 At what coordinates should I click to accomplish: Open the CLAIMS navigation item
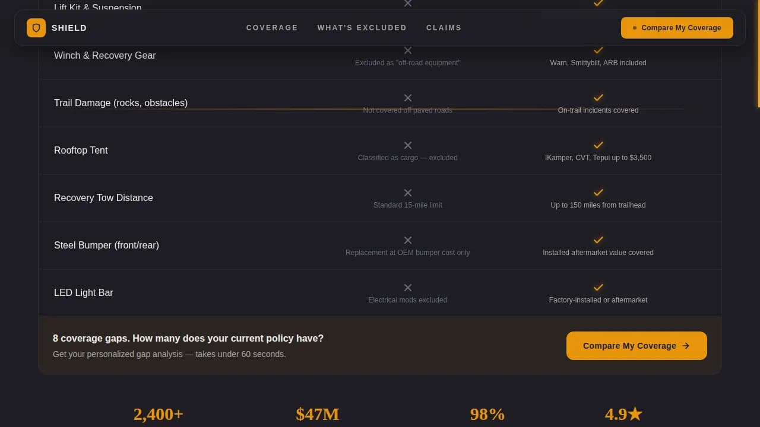(444, 27)
